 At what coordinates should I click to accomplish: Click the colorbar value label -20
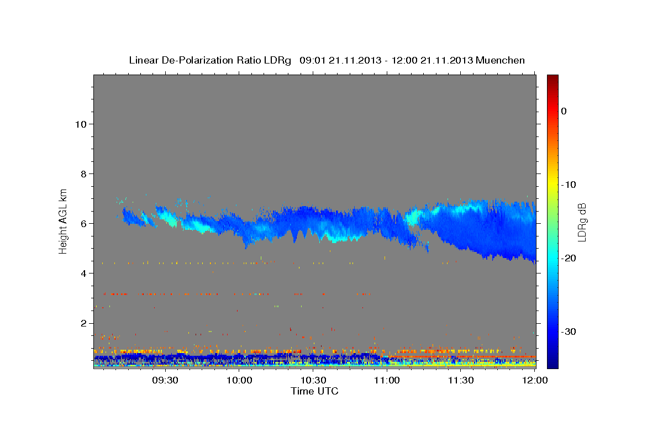569,258
